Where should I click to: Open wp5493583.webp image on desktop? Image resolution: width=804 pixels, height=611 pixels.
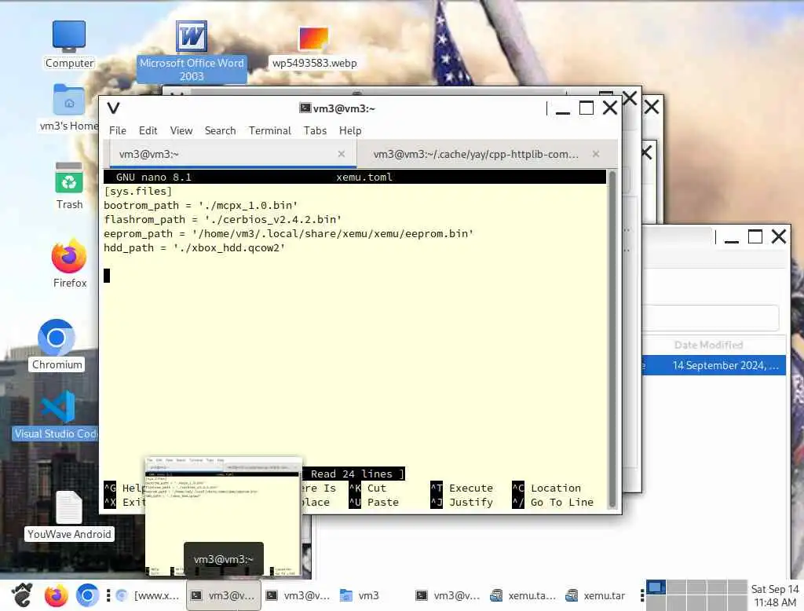314,48
